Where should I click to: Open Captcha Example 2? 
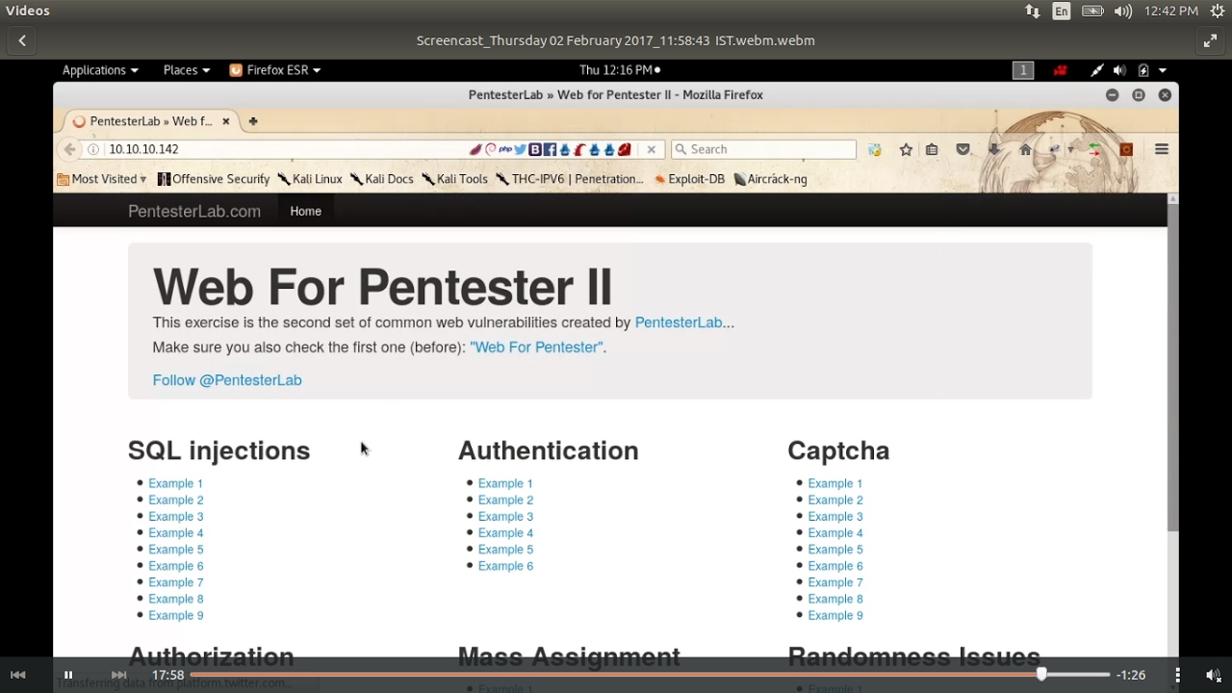[835, 500]
